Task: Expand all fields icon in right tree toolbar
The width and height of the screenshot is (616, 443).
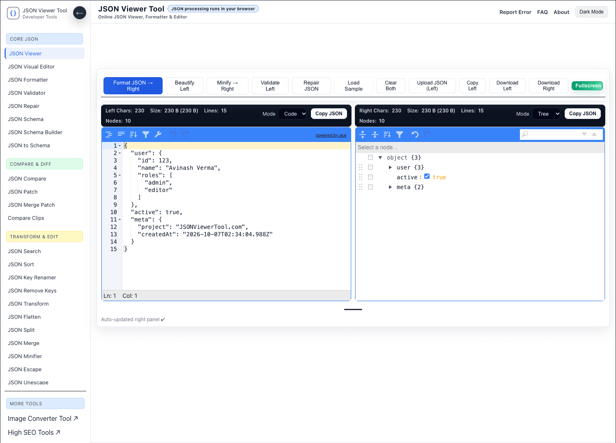Action: (363, 134)
